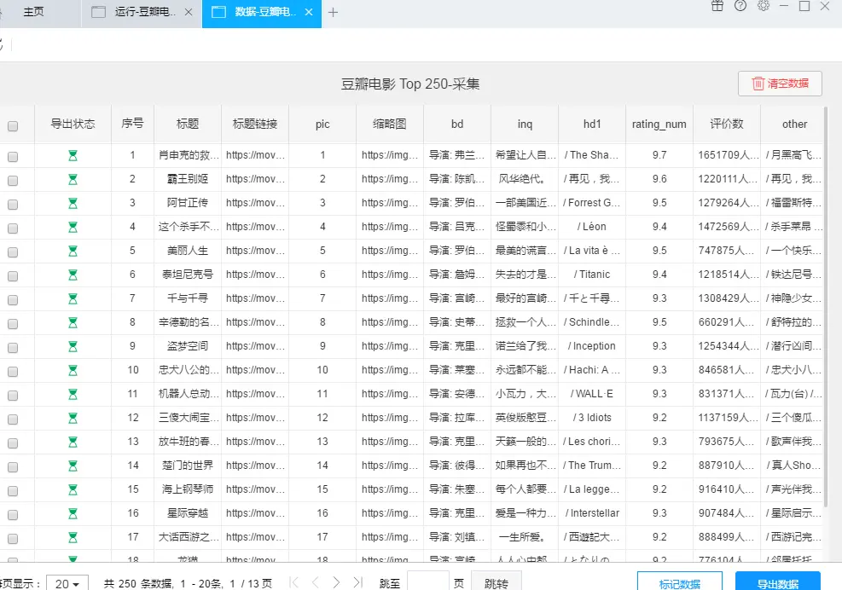Click the 导出状态 column header
The width and height of the screenshot is (842, 590).
[73, 124]
